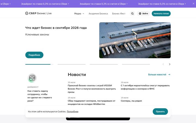The width and height of the screenshot is (196, 123).
Task: Click the Ключевые законы subtitle
Action: click(x=37, y=34)
